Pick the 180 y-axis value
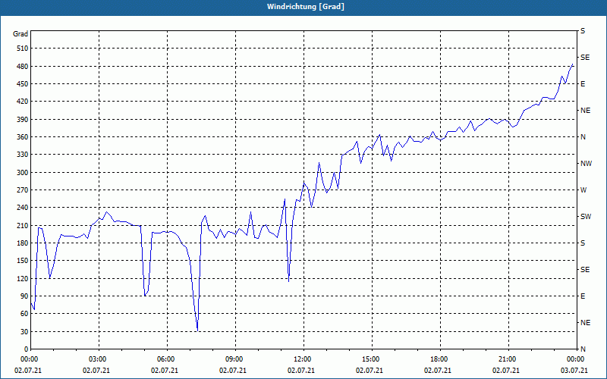607x379 pixels. click(x=22, y=243)
